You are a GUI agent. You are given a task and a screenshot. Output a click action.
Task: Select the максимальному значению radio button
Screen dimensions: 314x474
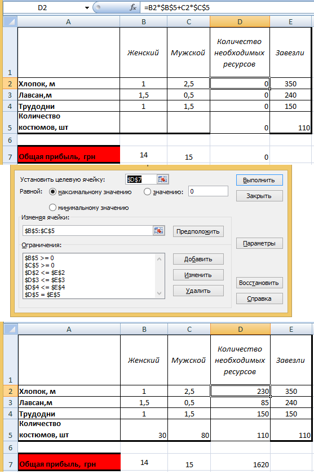[x=52, y=192]
